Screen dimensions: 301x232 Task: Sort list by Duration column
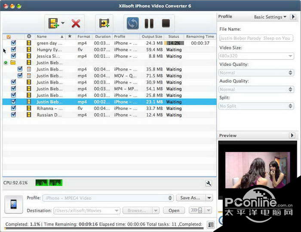click(103, 37)
